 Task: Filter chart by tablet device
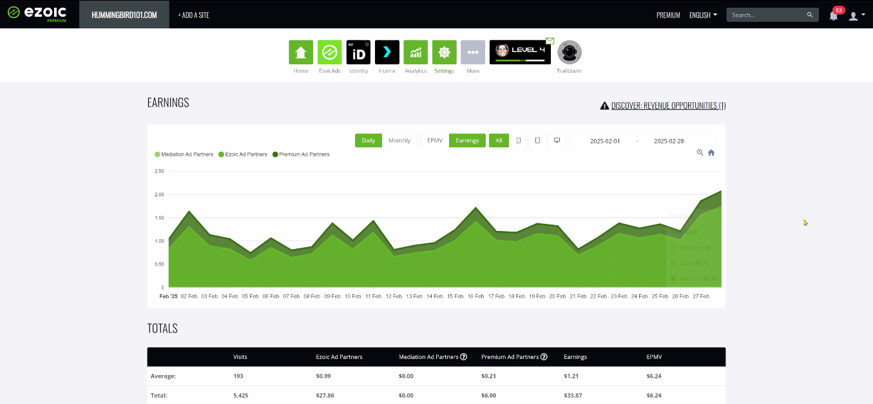(537, 140)
